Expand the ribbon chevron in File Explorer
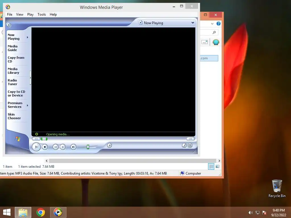The image size is (291, 218). point(212,24)
